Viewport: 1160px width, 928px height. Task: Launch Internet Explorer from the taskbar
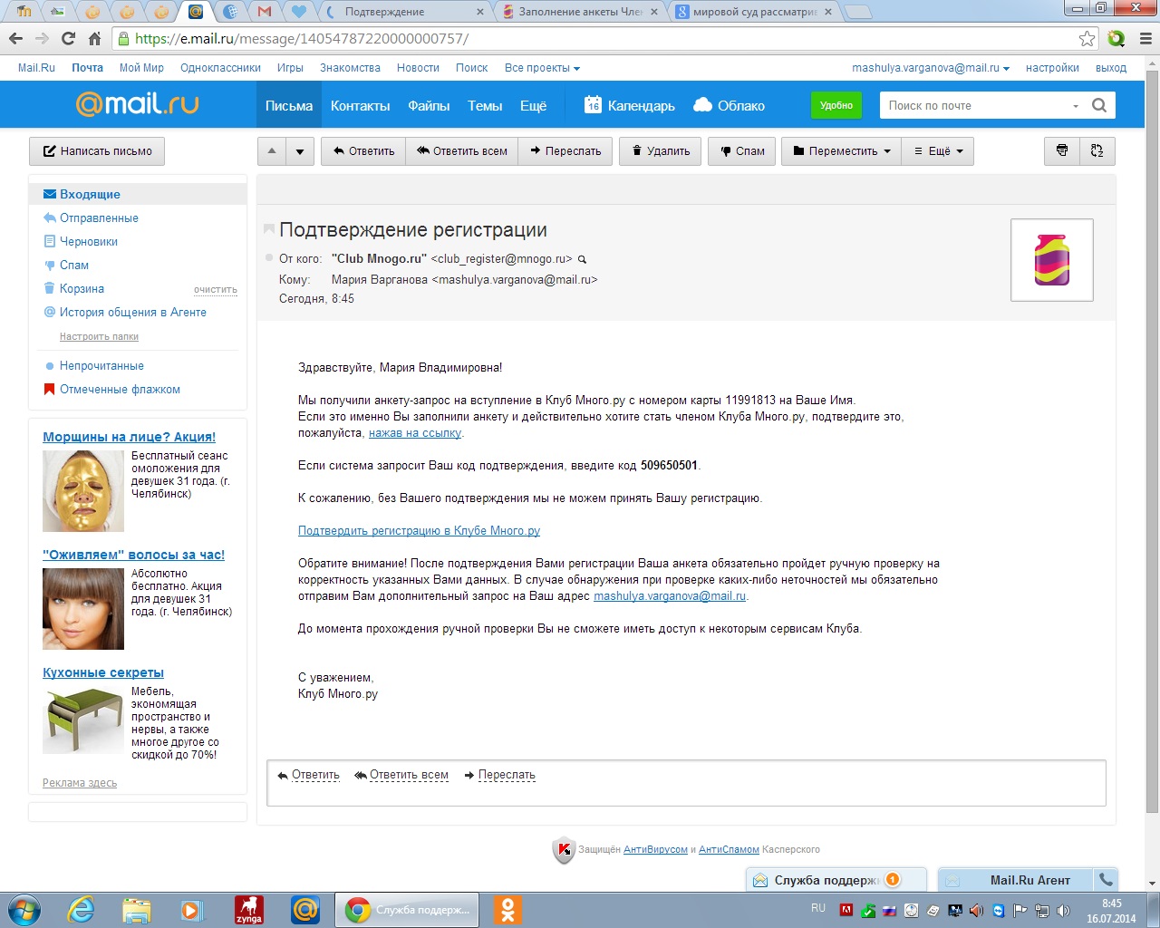82,909
